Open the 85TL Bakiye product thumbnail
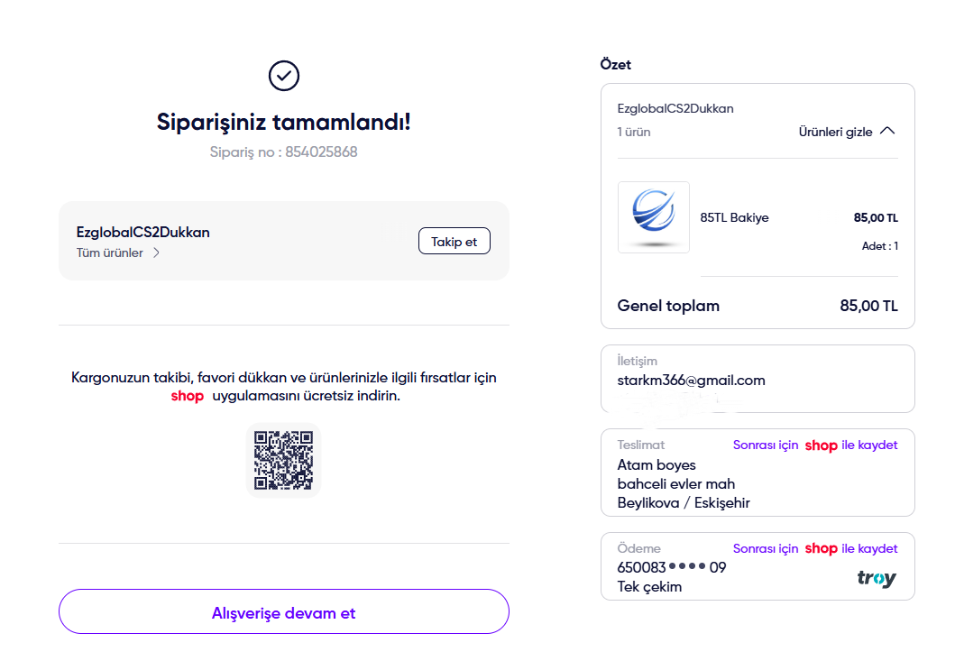Image resolution: width=955 pixels, height=661 pixels. (654, 217)
